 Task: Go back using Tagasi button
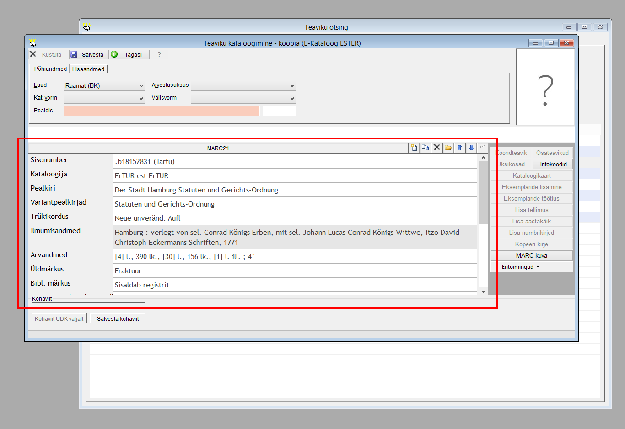[x=129, y=54]
